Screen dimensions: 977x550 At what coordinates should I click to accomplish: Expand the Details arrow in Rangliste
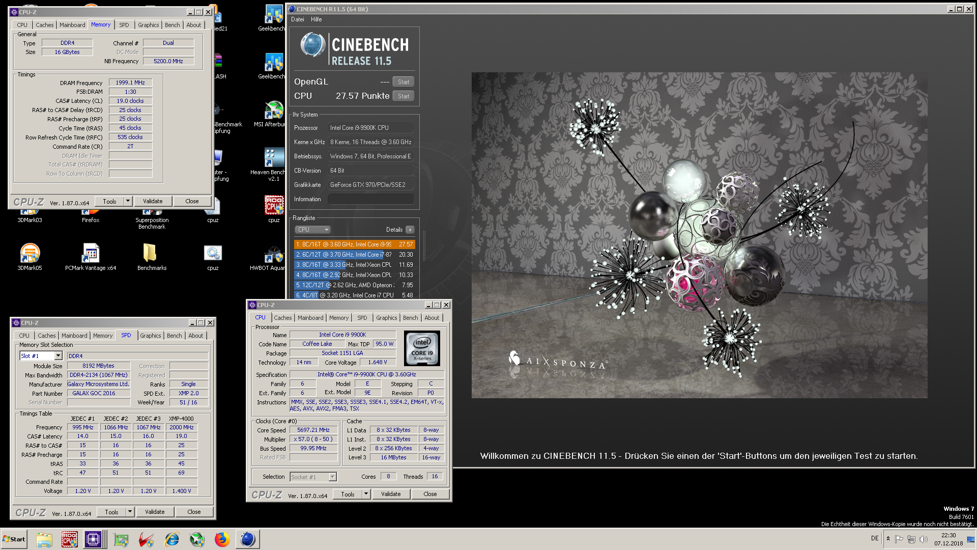pyautogui.click(x=410, y=230)
